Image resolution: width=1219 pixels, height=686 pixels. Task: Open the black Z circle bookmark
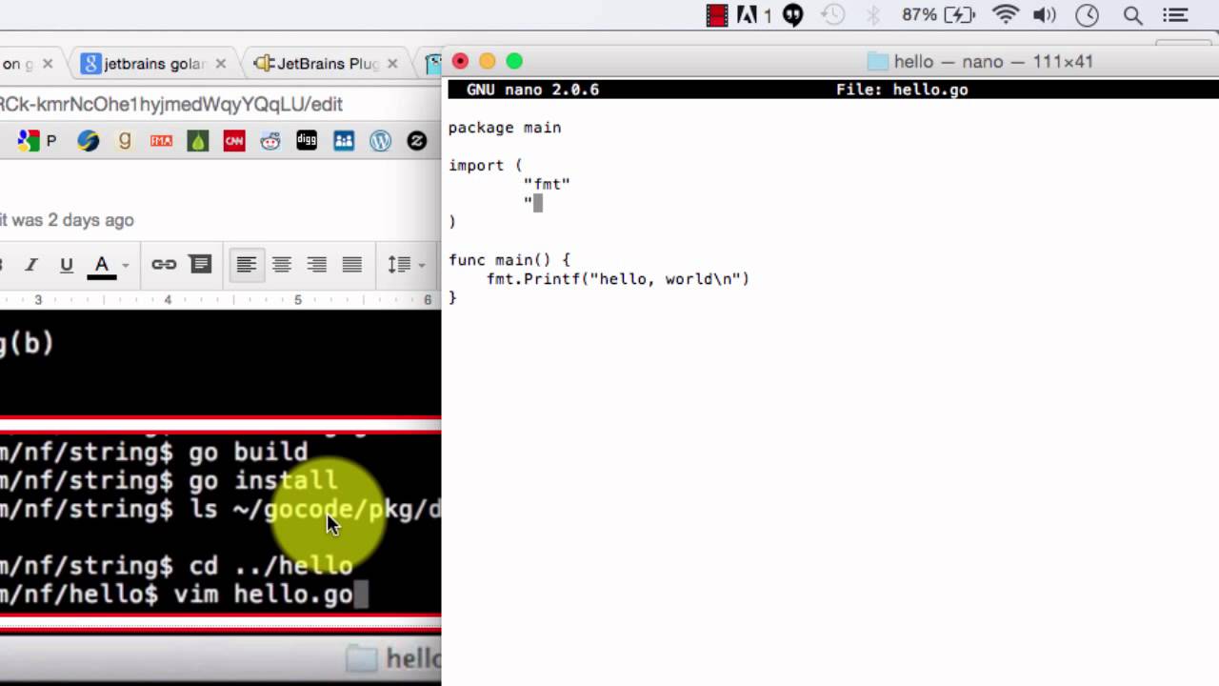pos(417,141)
